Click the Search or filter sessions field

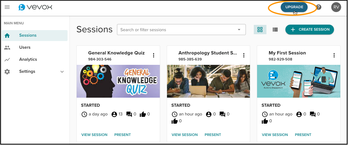(x=181, y=30)
